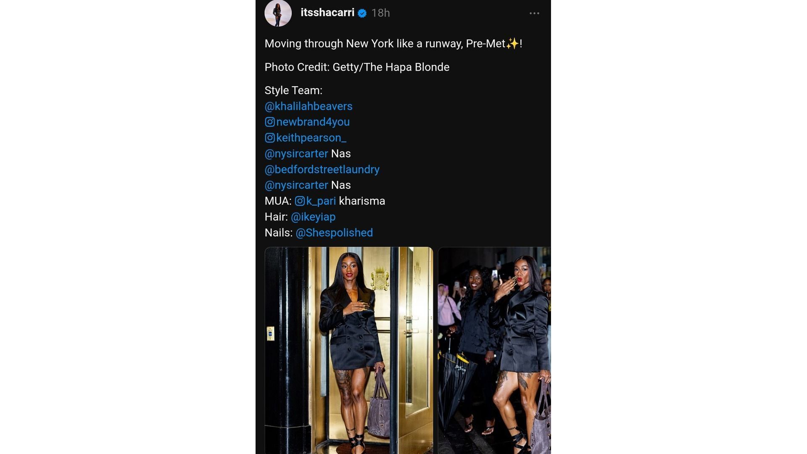Open the @ikeyiap hair mention
Screen dimensions: 807x454
point(313,217)
